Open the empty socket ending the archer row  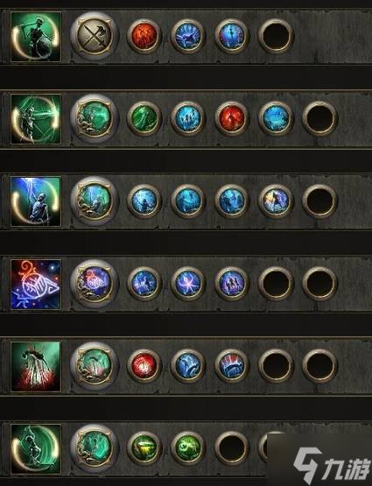click(x=319, y=118)
